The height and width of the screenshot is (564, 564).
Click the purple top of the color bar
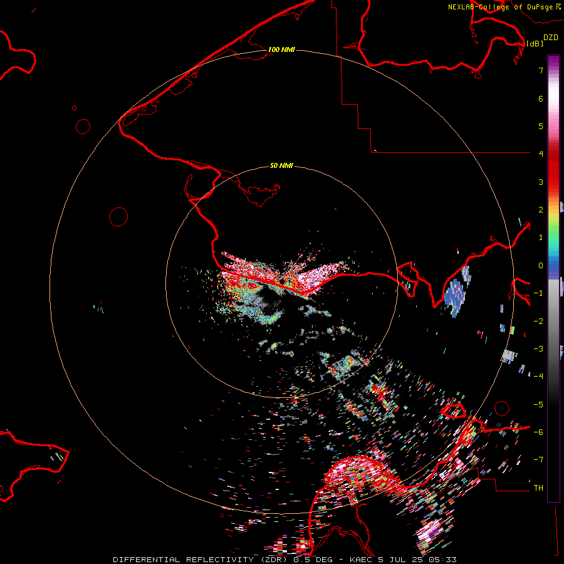point(553,61)
